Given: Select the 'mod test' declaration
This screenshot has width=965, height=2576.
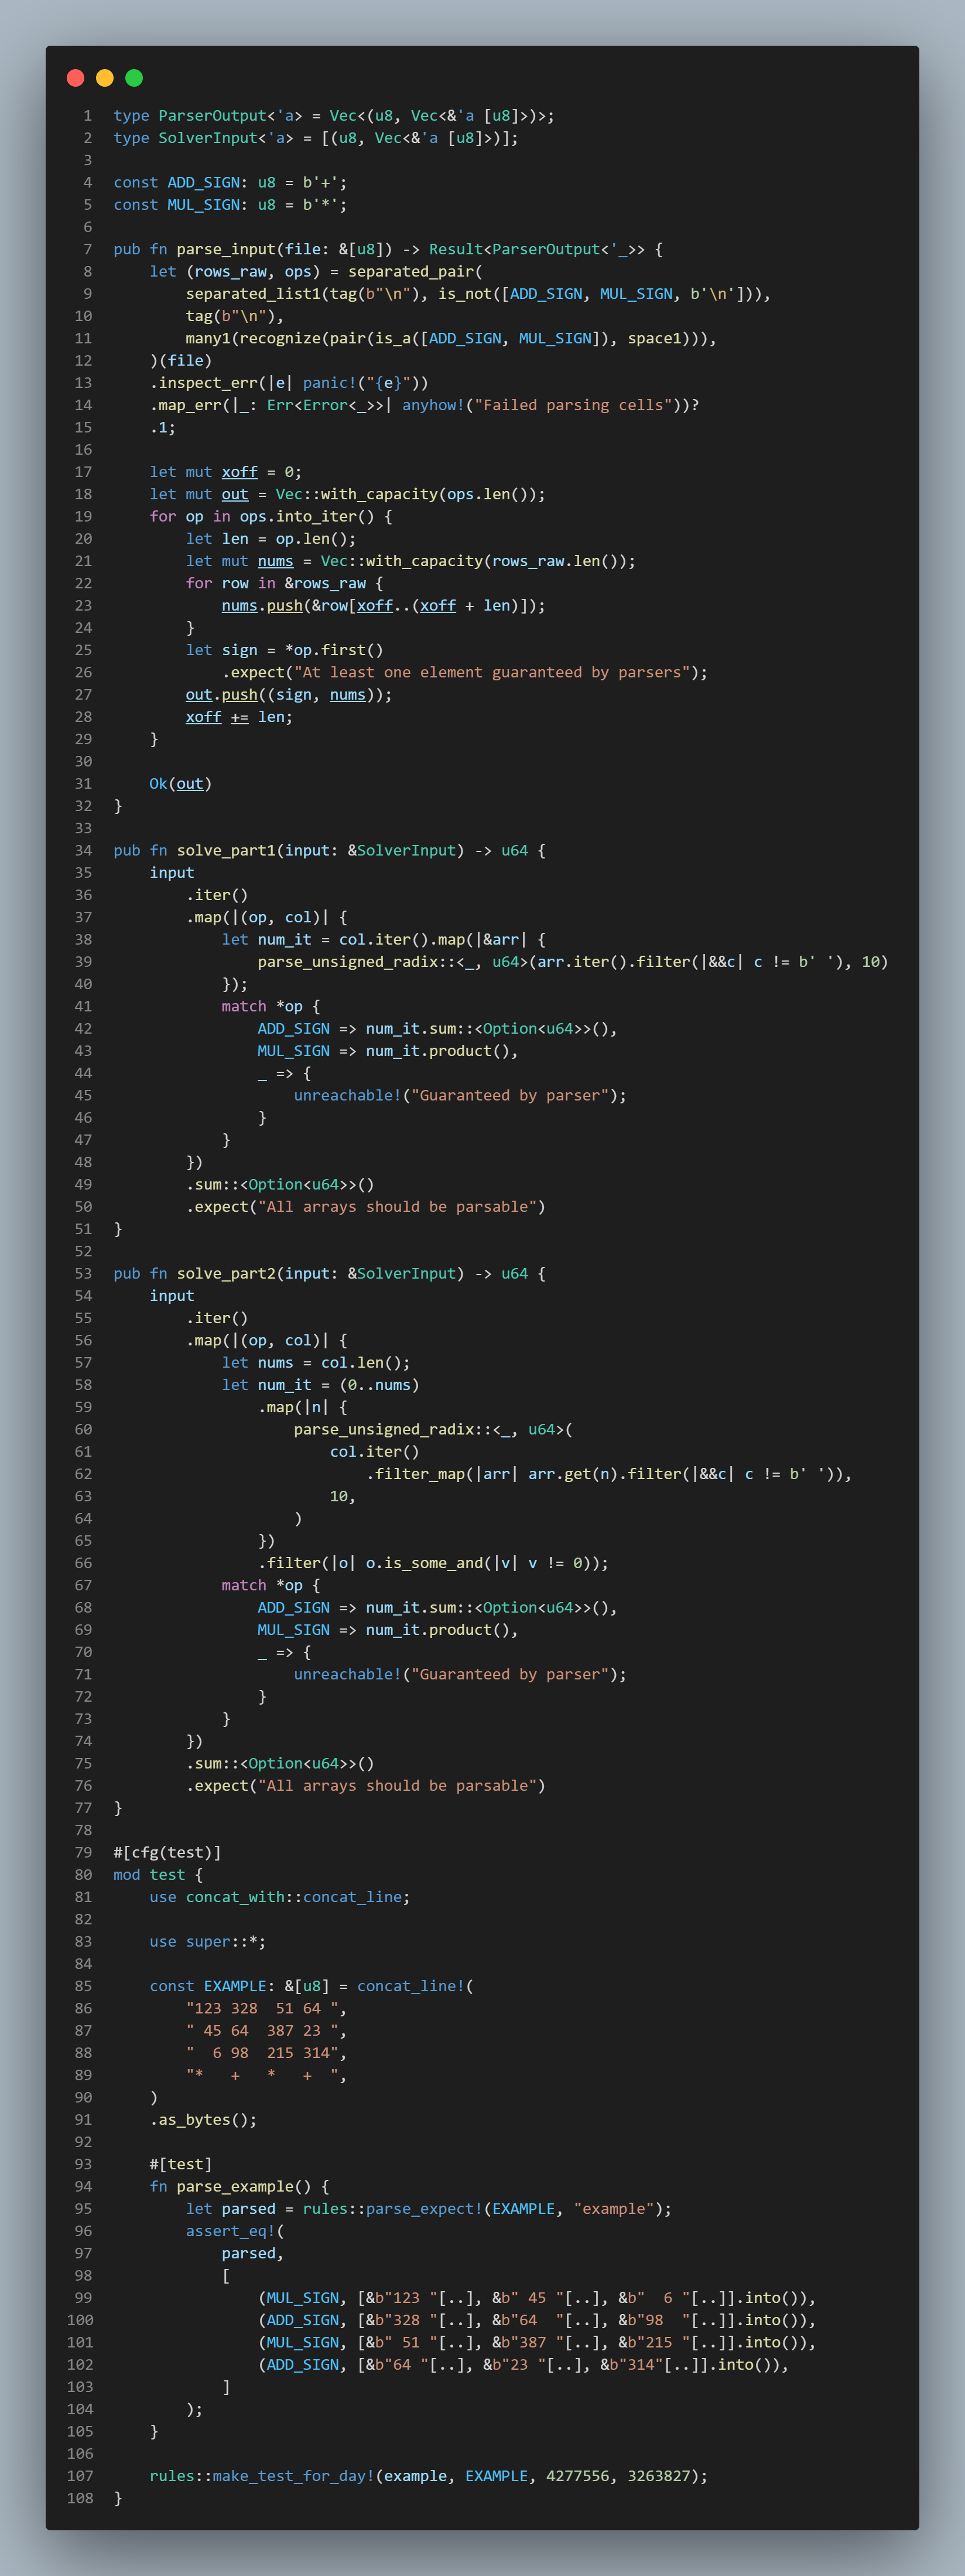Looking at the screenshot, I should pyautogui.click(x=150, y=1875).
